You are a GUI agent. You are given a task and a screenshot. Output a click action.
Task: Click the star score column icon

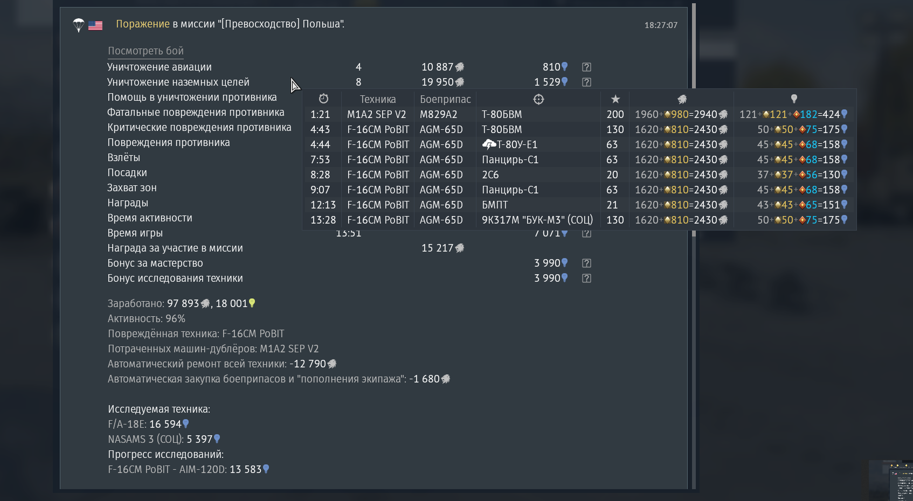pos(615,99)
